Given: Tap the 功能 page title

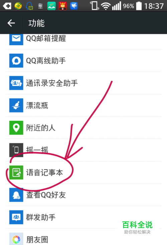Looking at the screenshot, I should tap(36, 23).
